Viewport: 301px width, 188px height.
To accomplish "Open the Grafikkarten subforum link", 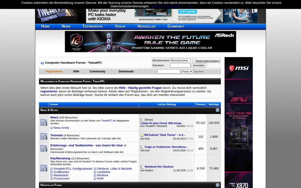I will (61, 172).
